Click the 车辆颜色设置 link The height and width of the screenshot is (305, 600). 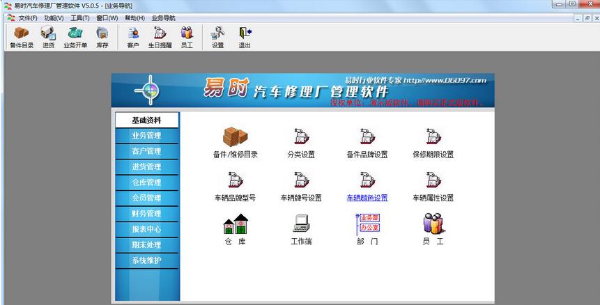(x=367, y=198)
